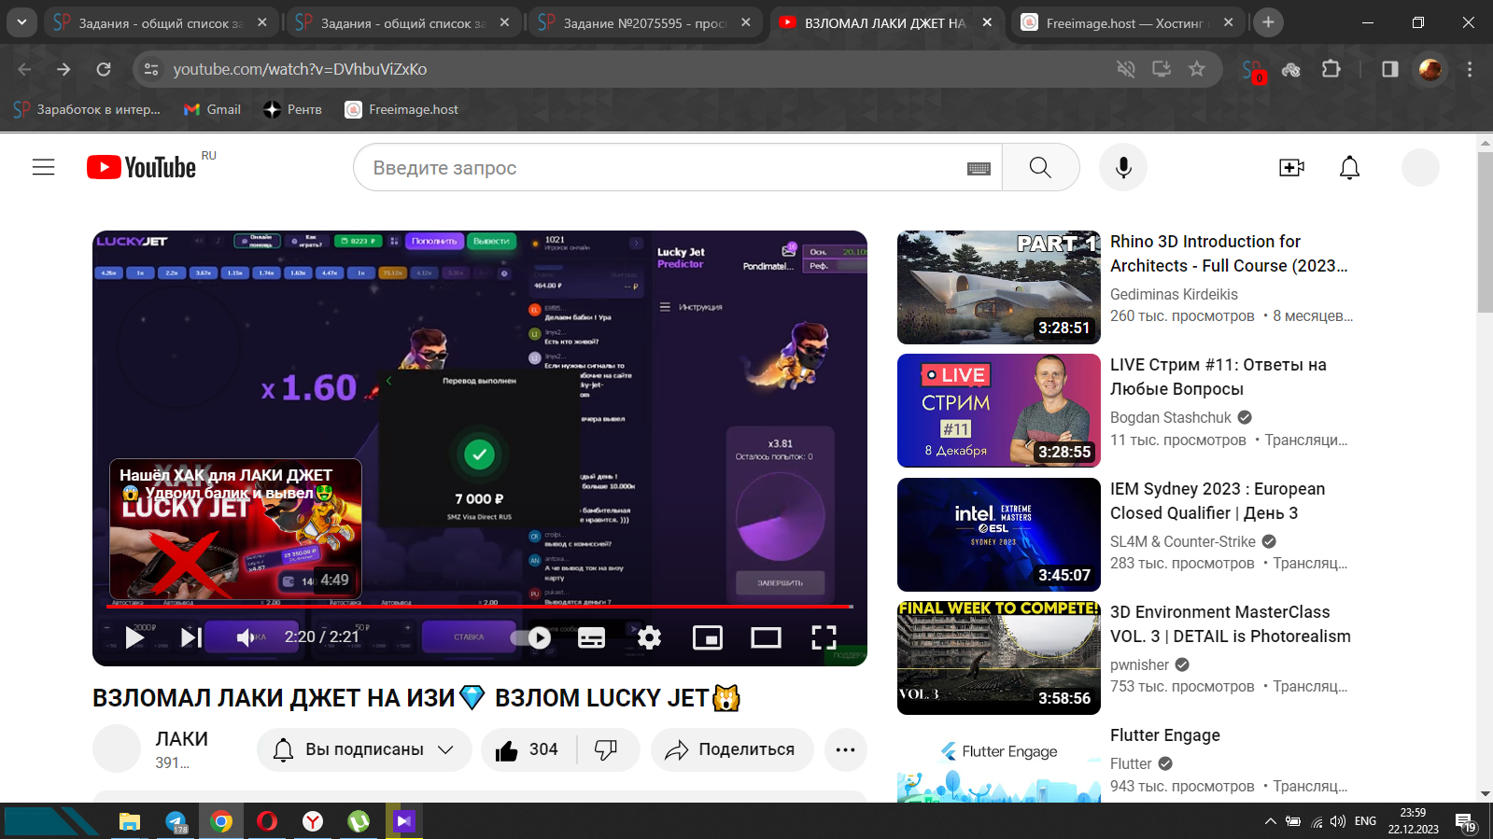Open LIVE Стрим #11 video title
The image size is (1493, 839).
tap(1218, 377)
